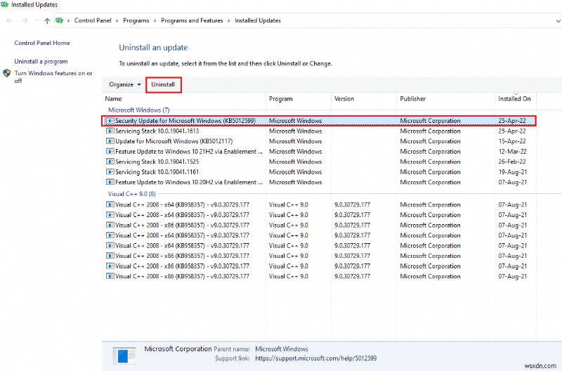
Task: Go back with the back arrow
Action: tap(10, 21)
